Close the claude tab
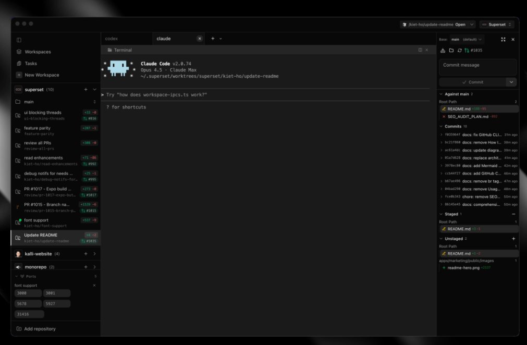The height and width of the screenshot is (345, 527). coord(200,39)
